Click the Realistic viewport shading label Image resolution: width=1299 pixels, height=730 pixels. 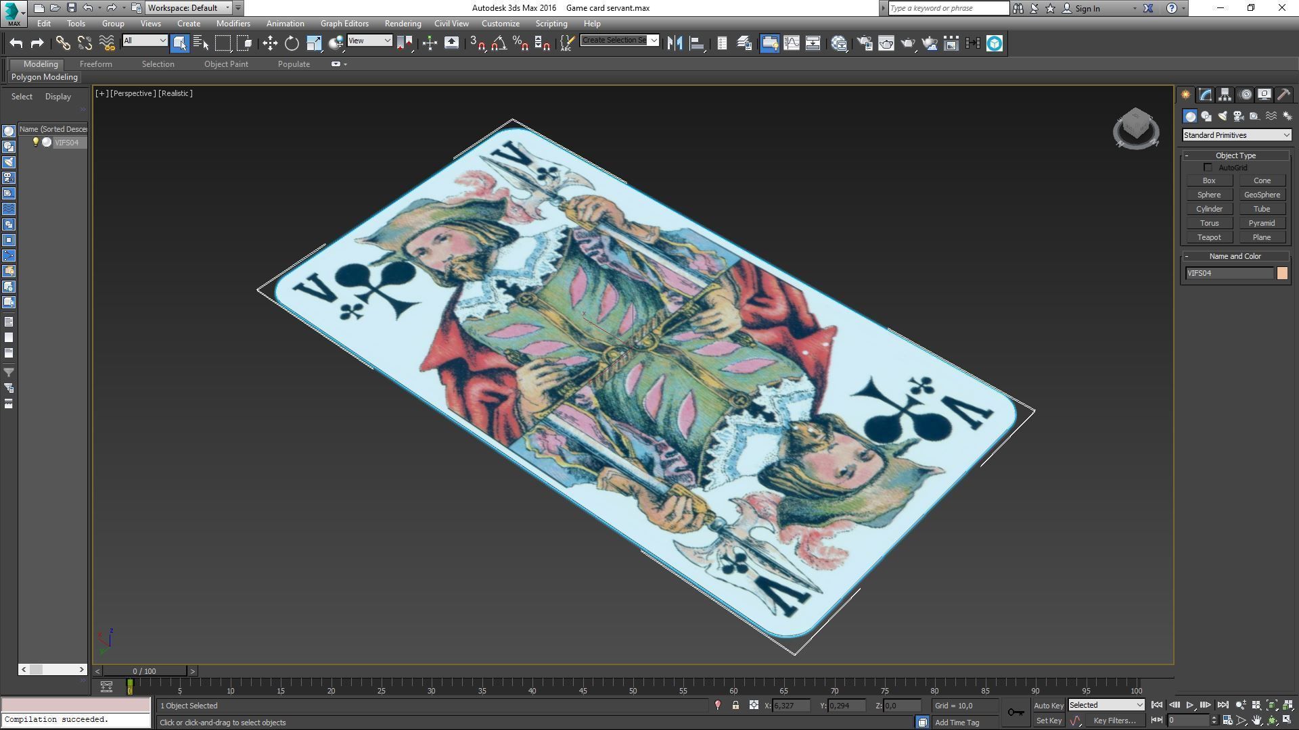point(176,93)
